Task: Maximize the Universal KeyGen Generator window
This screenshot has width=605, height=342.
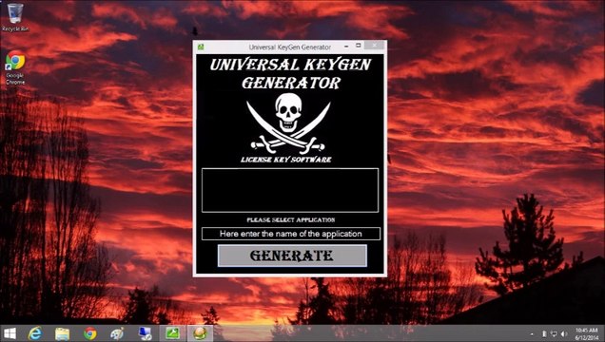Action: tap(358, 46)
